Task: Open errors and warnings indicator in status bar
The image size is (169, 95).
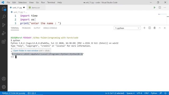Action: 32,93
